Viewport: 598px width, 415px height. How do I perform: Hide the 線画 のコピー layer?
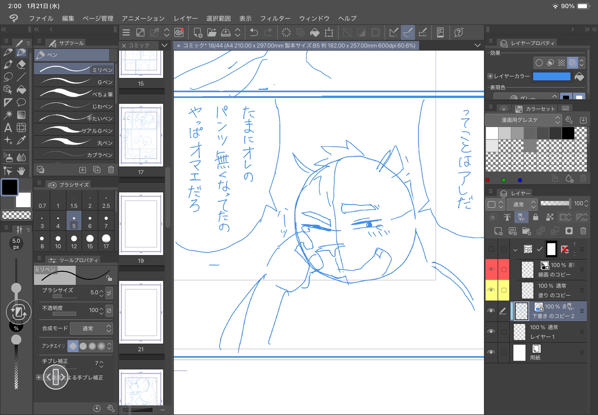491,269
